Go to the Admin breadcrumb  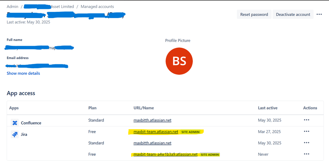(x=13, y=7)
